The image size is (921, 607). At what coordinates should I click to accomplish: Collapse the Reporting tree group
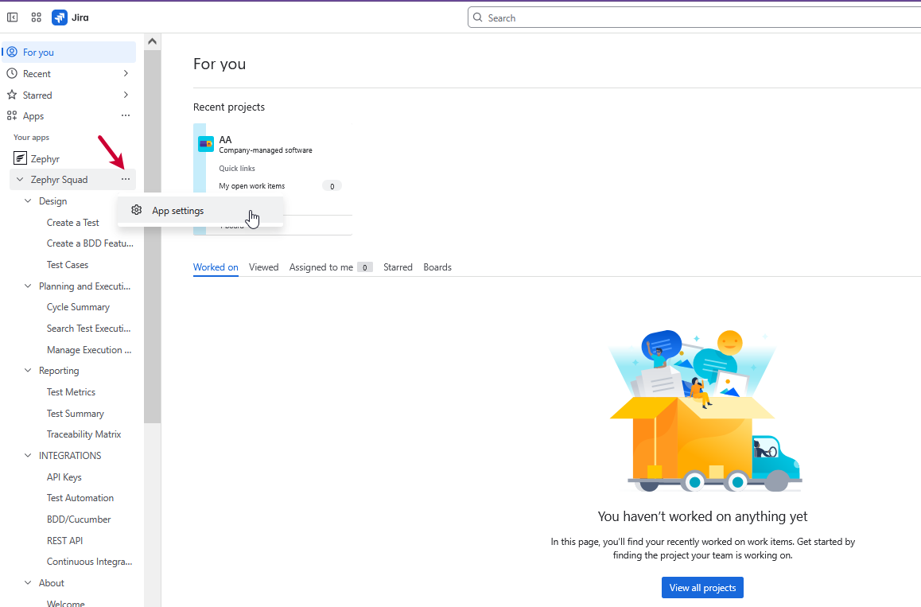28,371
